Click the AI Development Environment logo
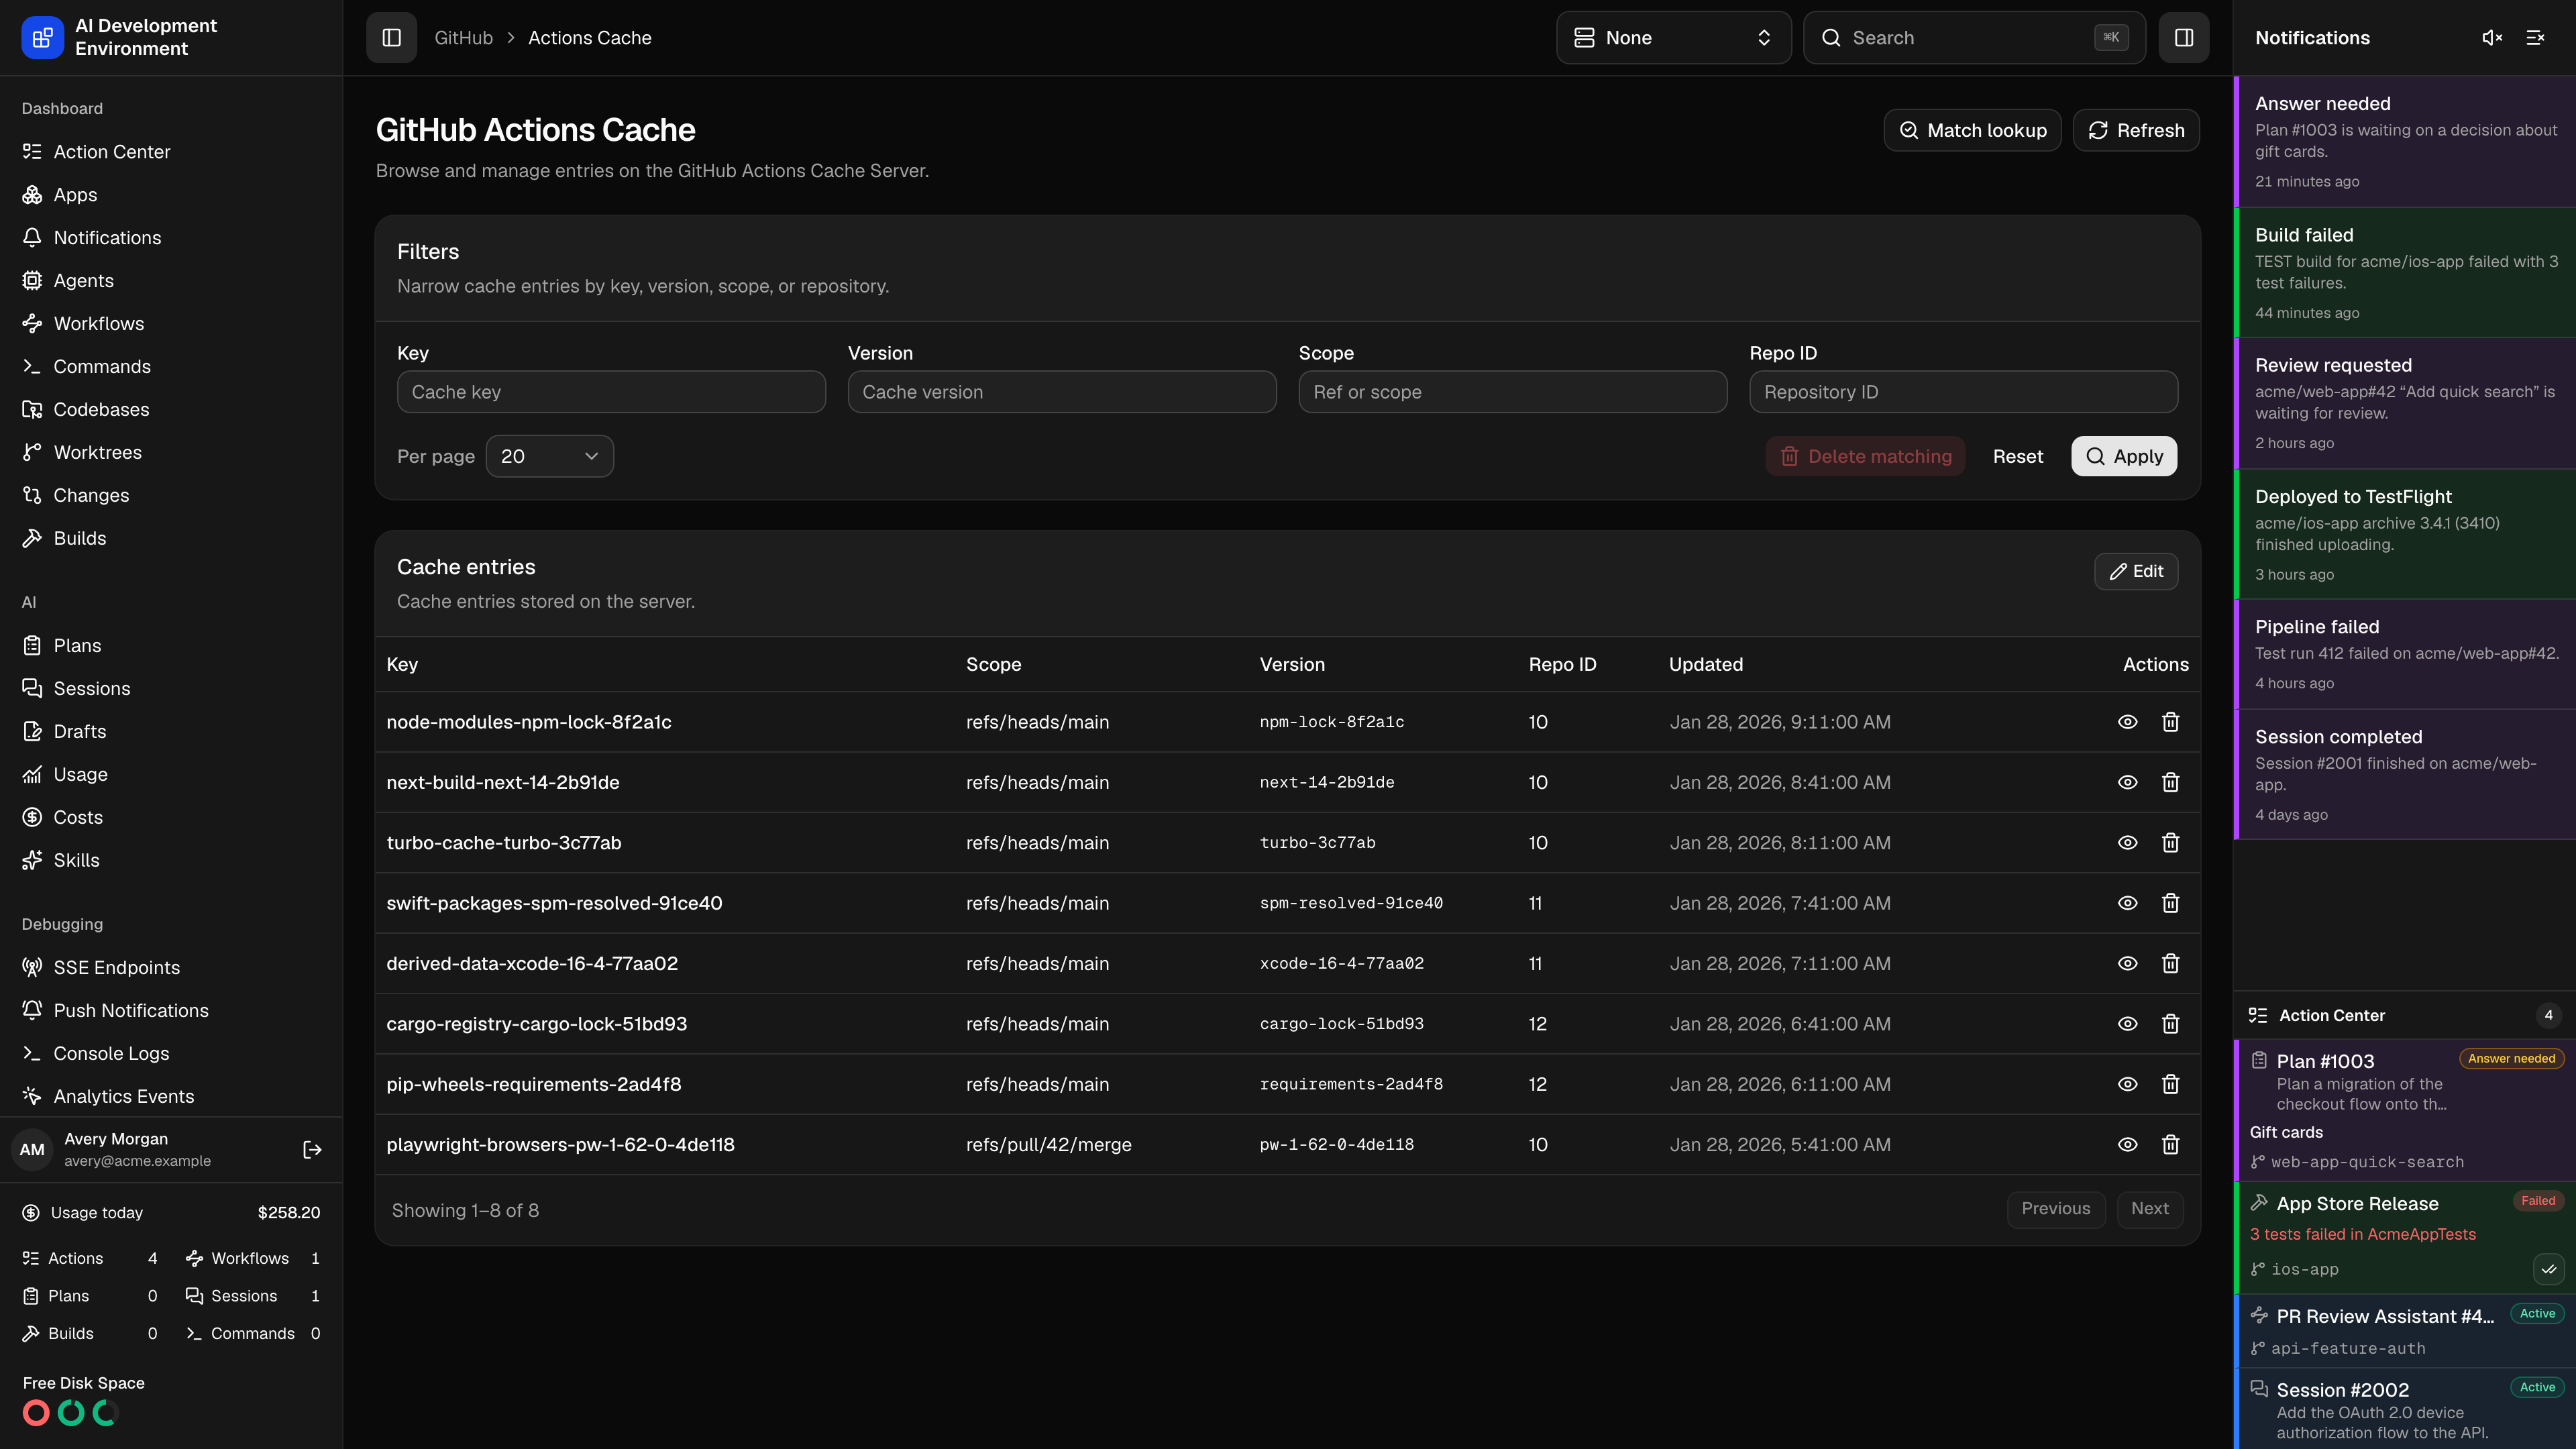The image size is (2576, 1449). pyautogui.click(x=42, y=38)
